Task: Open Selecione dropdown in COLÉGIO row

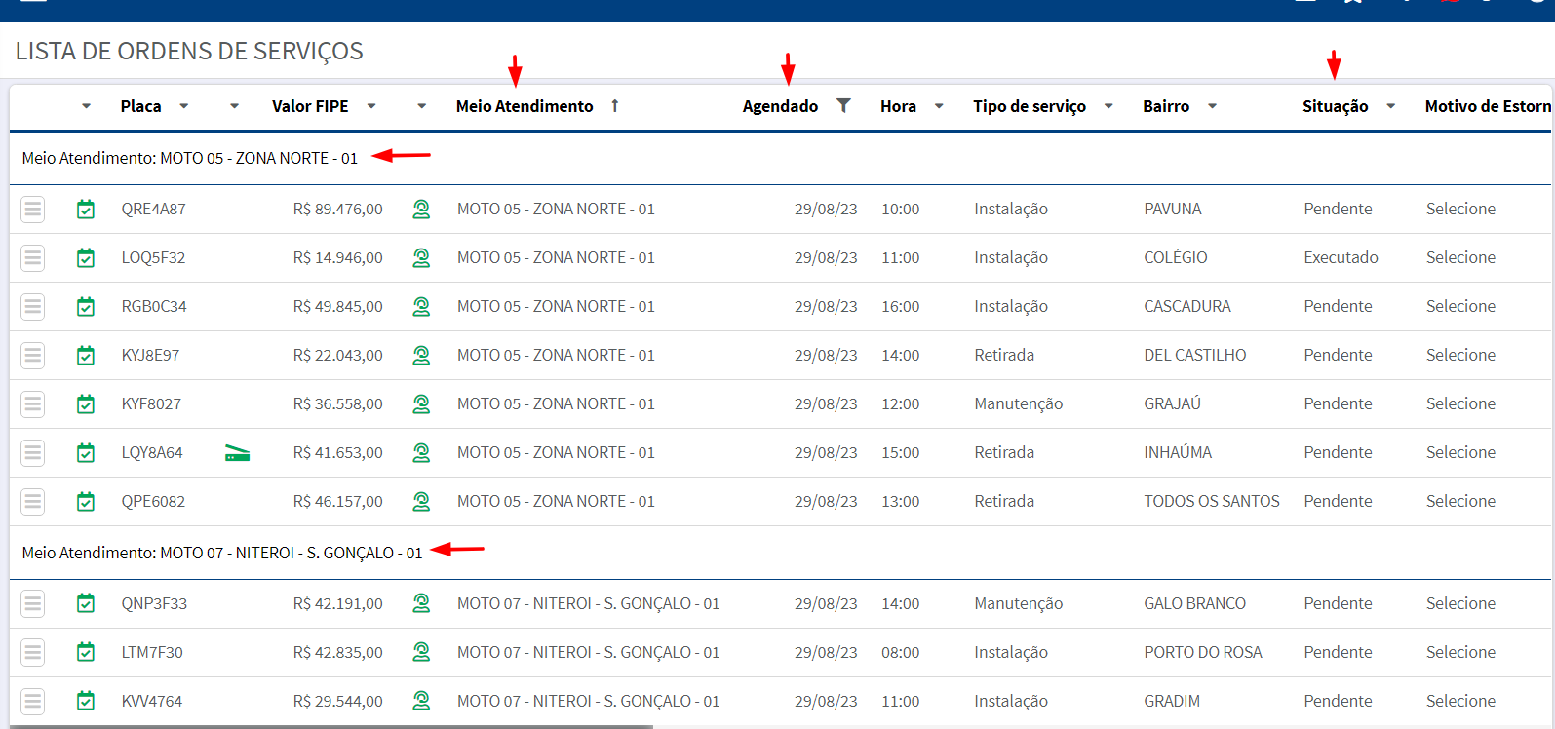Action: pyautogui.click(x=1460, y=257)
